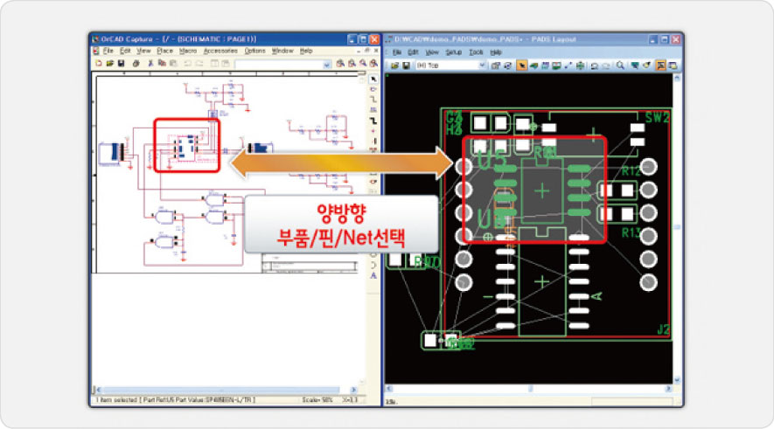Expand the part search combo box in OrCAD

[x=325, y=65]
